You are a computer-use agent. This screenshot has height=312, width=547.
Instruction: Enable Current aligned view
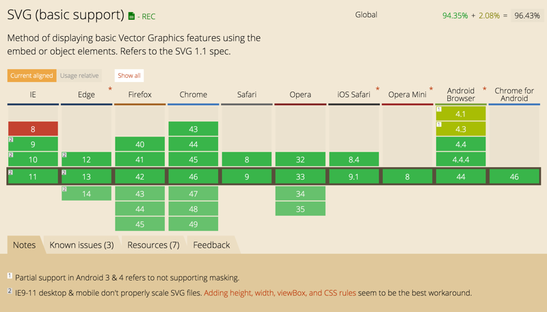(x=31, y=76)
